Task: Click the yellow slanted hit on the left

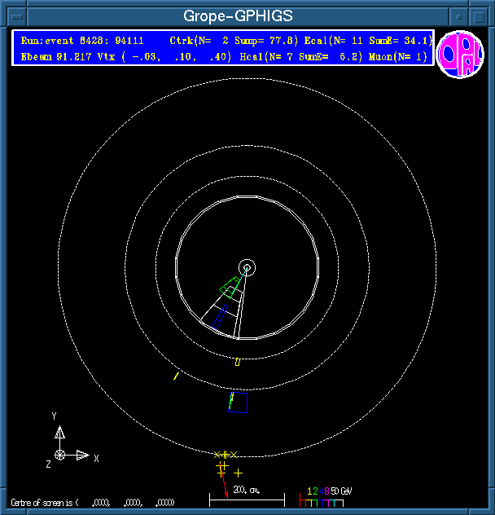Action: coord(176,376)
